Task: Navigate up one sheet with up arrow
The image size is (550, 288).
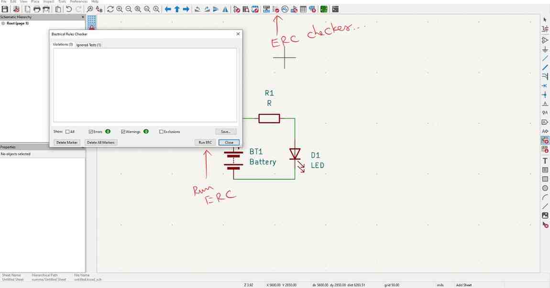Action: point(177,10)
